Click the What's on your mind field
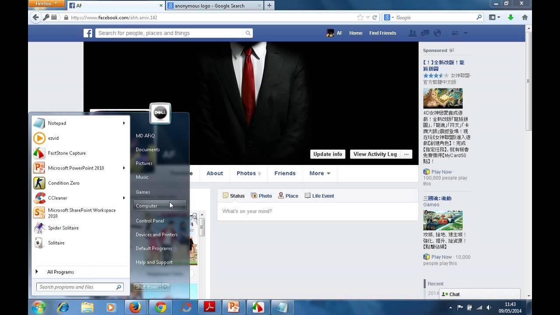Viewport: 560px width, 315px height. 318,211
